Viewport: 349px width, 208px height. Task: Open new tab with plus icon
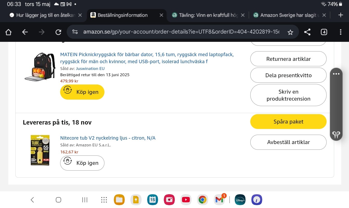click(340, 15)
